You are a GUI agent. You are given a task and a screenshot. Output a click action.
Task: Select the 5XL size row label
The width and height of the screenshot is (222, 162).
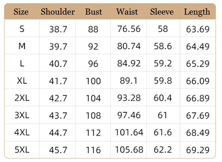click(22, 150)
